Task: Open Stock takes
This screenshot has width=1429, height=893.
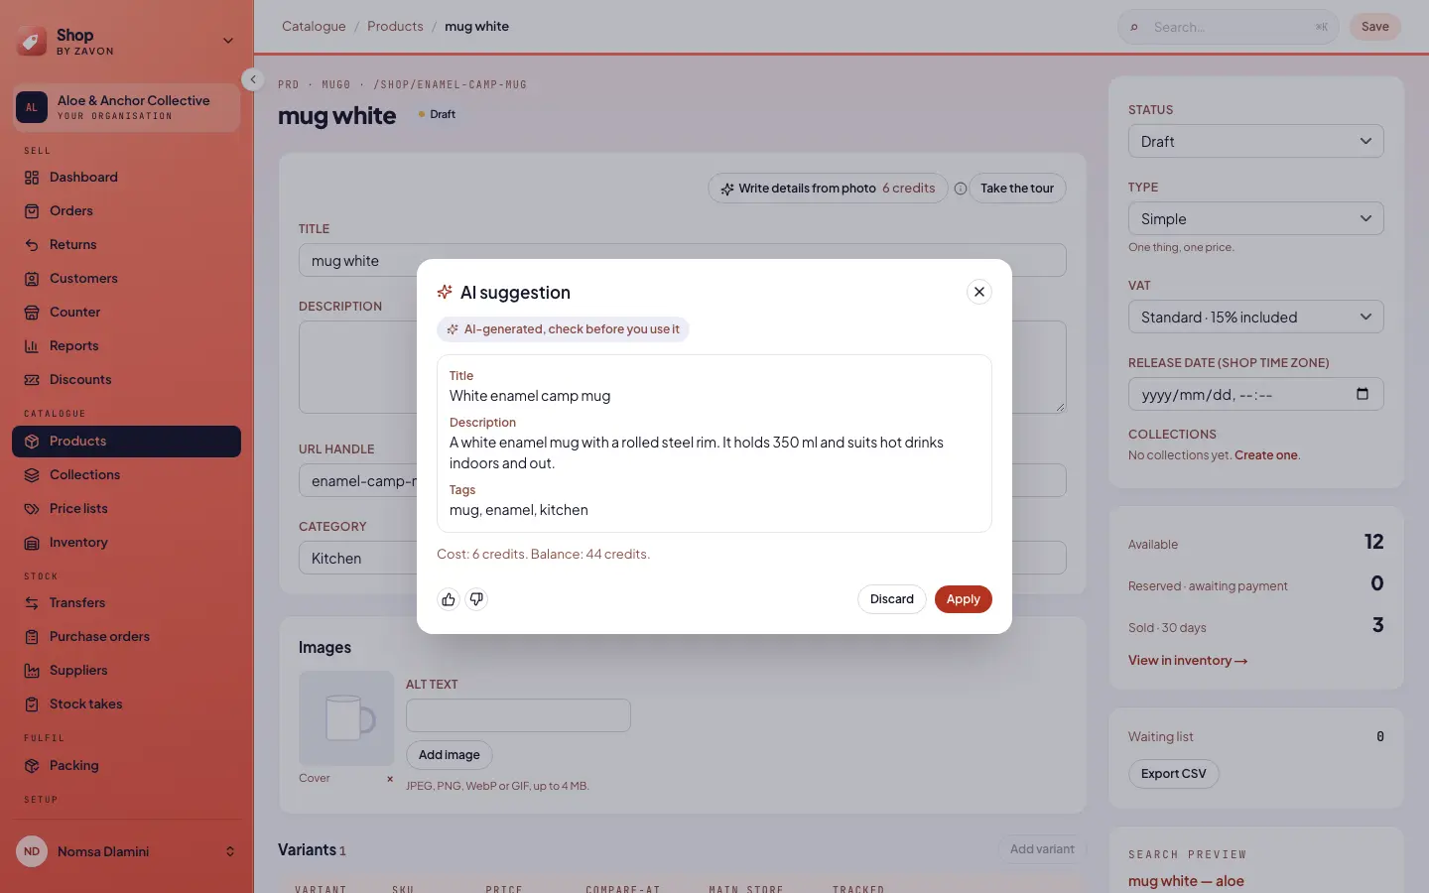Action: point(126,704)
